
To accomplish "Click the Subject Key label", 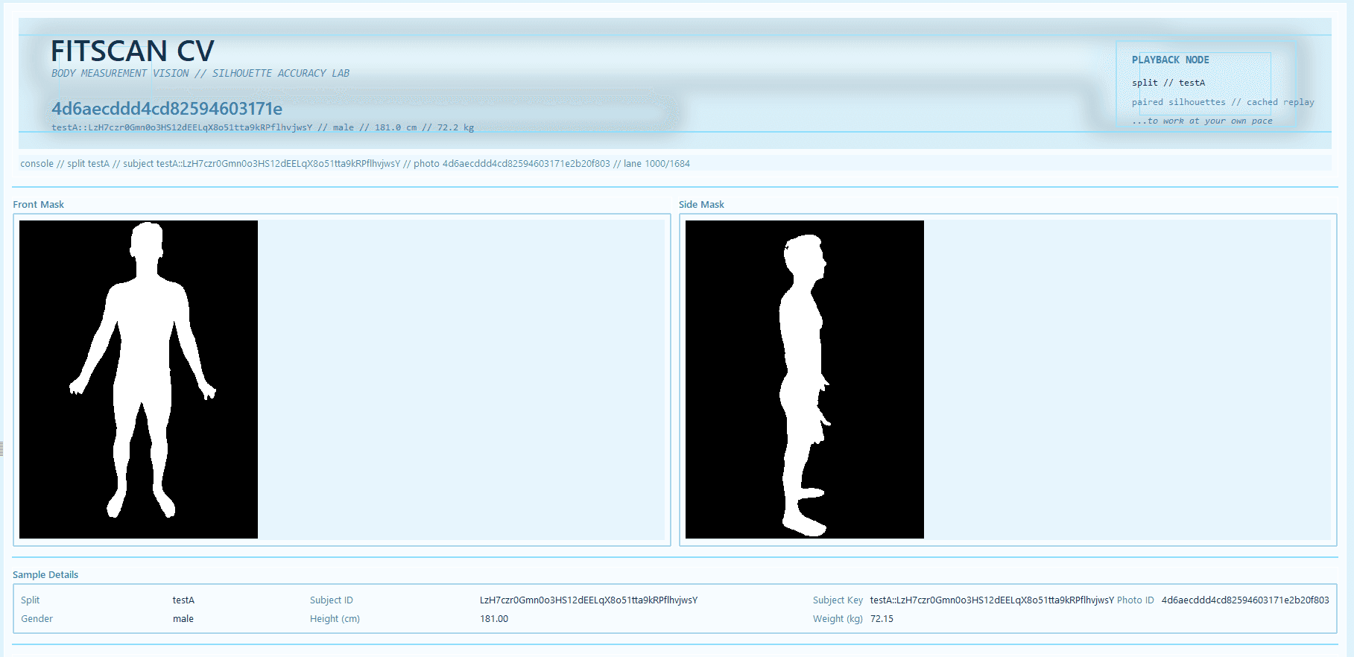I will pos(838,600).
